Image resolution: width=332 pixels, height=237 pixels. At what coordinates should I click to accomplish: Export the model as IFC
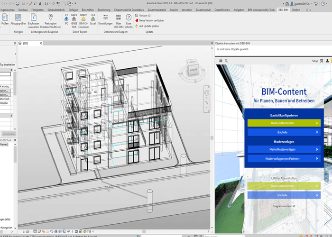click(x=66, y=19)
